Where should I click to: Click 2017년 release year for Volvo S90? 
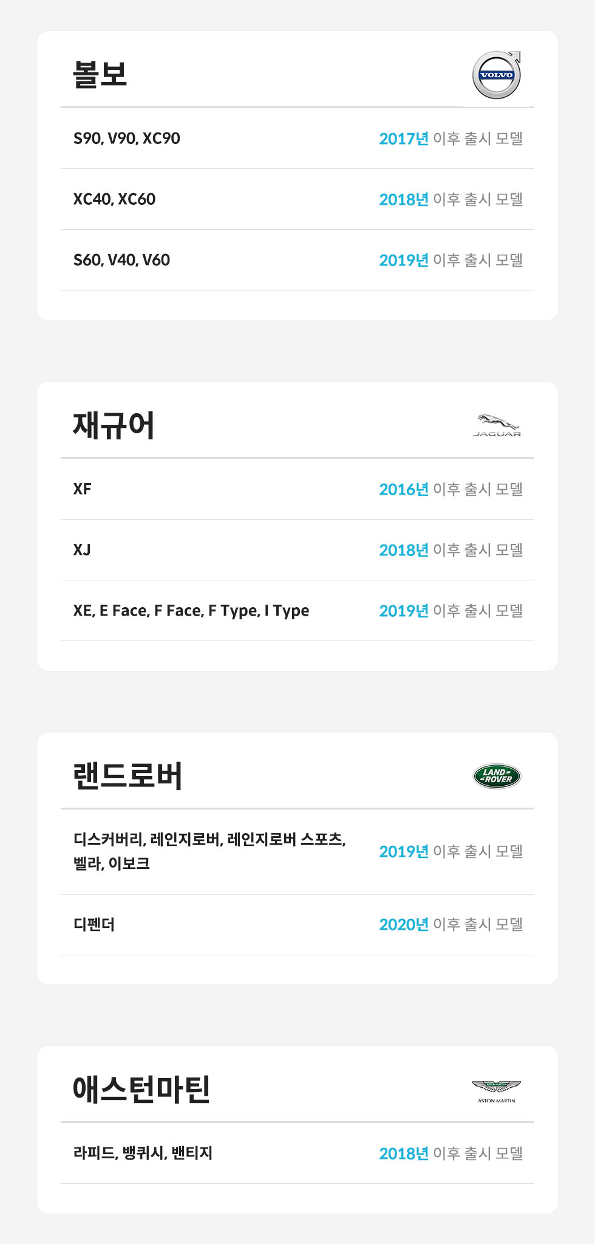pyautogui.click(x=404, y=139)
